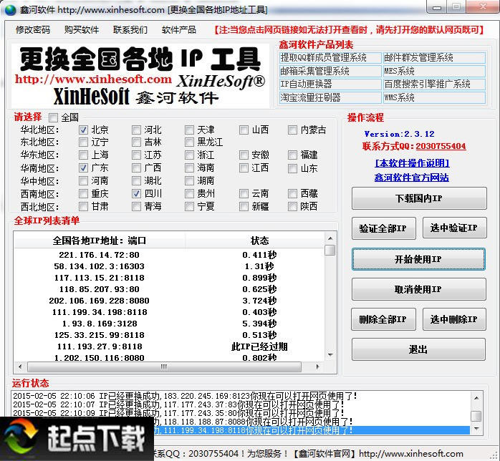Enable the 新疆 checkbox
Screen dimensions: 500x461
[244, 206]
